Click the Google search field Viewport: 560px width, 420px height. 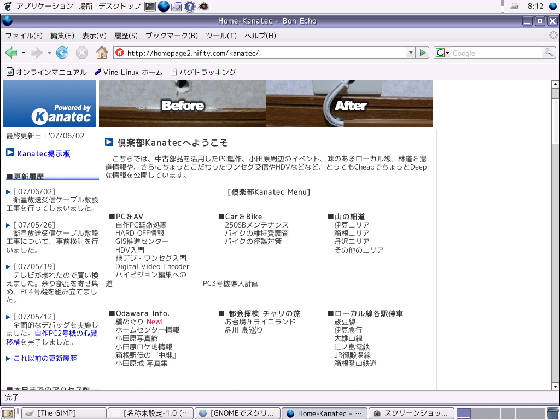point(497,53)
